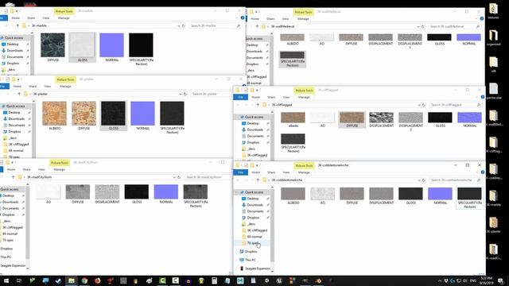Refresh the 3K-marble folder view
The width and height of the screenshot is (509, 286).
pos(184,25)
